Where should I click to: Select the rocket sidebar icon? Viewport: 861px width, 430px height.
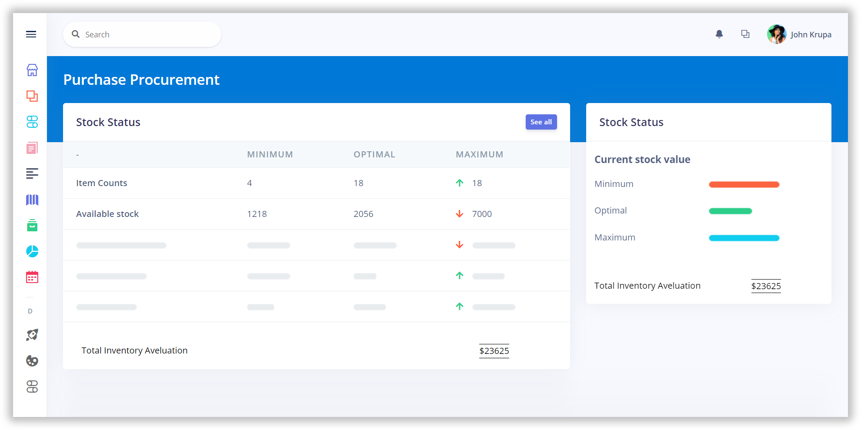[32, 335]
